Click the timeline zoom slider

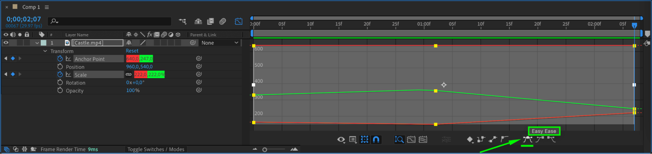click(274, 149)
